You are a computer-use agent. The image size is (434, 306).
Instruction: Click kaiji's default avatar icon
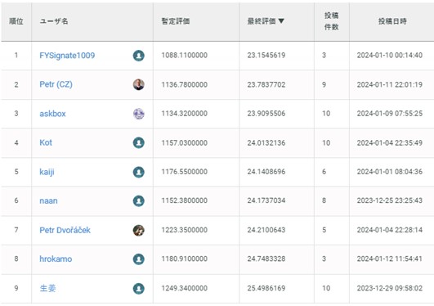[139, 172]
